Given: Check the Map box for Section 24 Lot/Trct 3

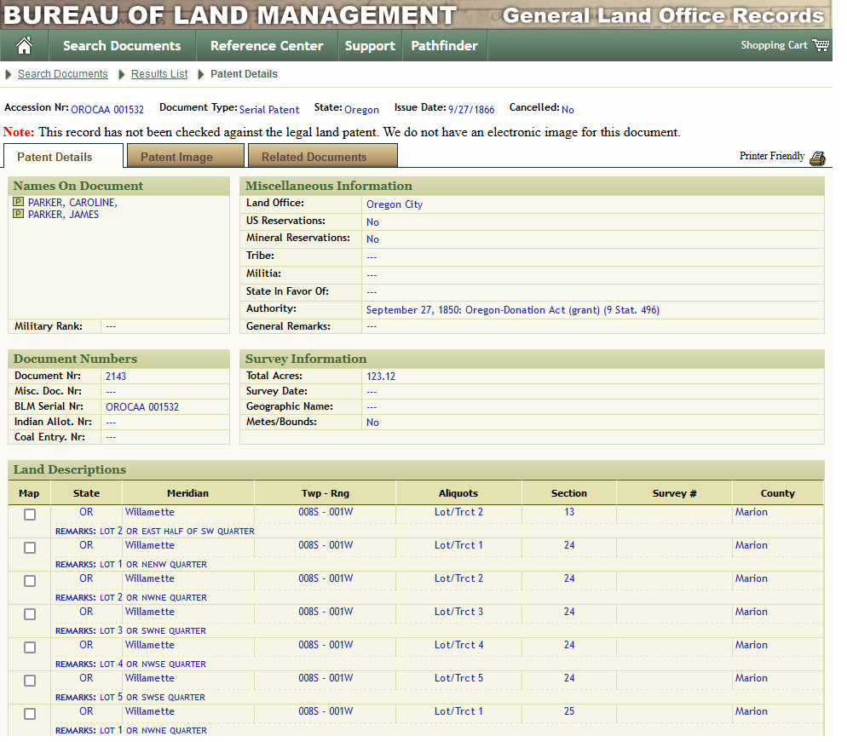Looking at the screenshot, I should point(30,614).
